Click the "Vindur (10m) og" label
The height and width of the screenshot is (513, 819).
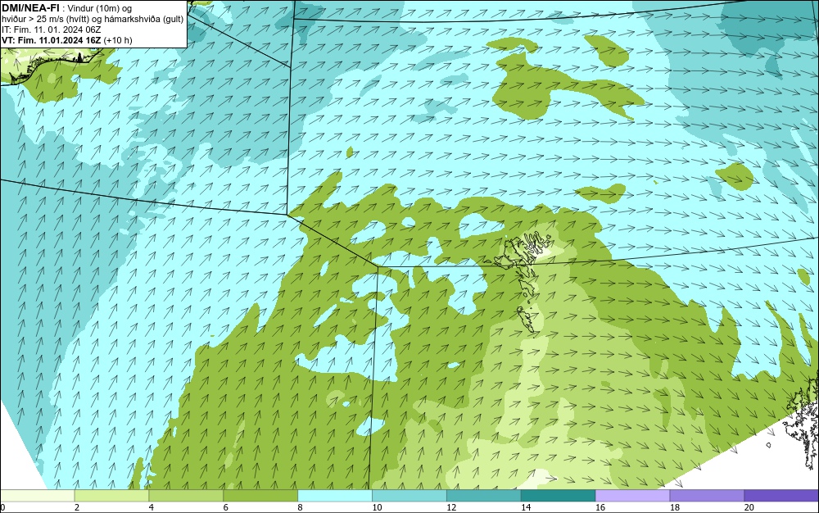(x=100, y=8)
